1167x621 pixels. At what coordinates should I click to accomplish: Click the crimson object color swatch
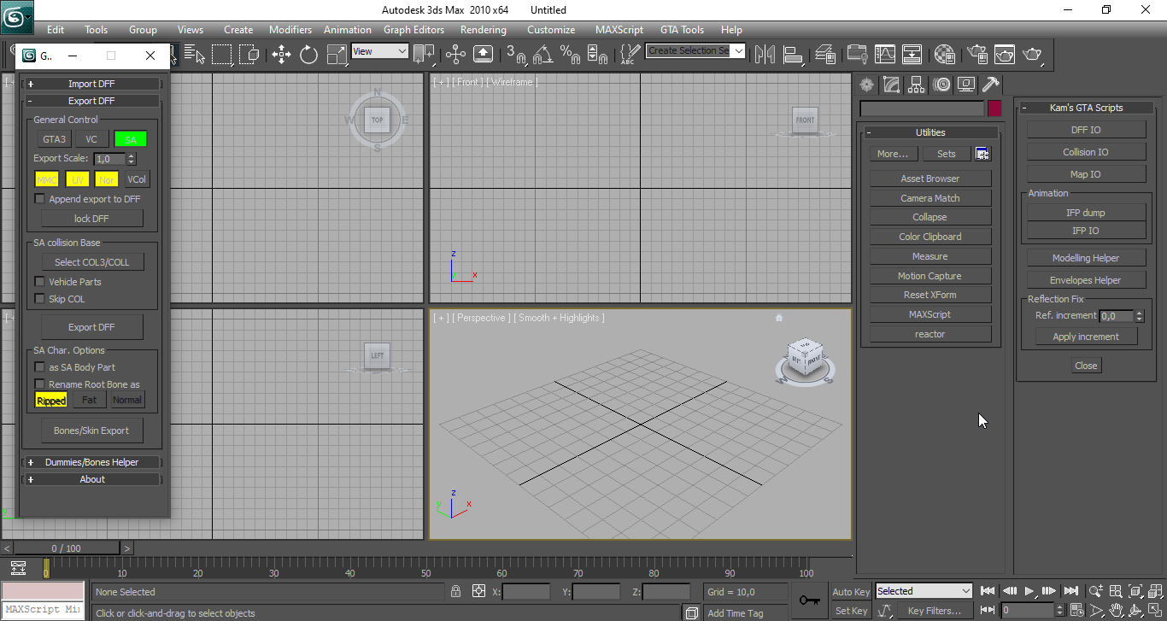tap(994, 108)
